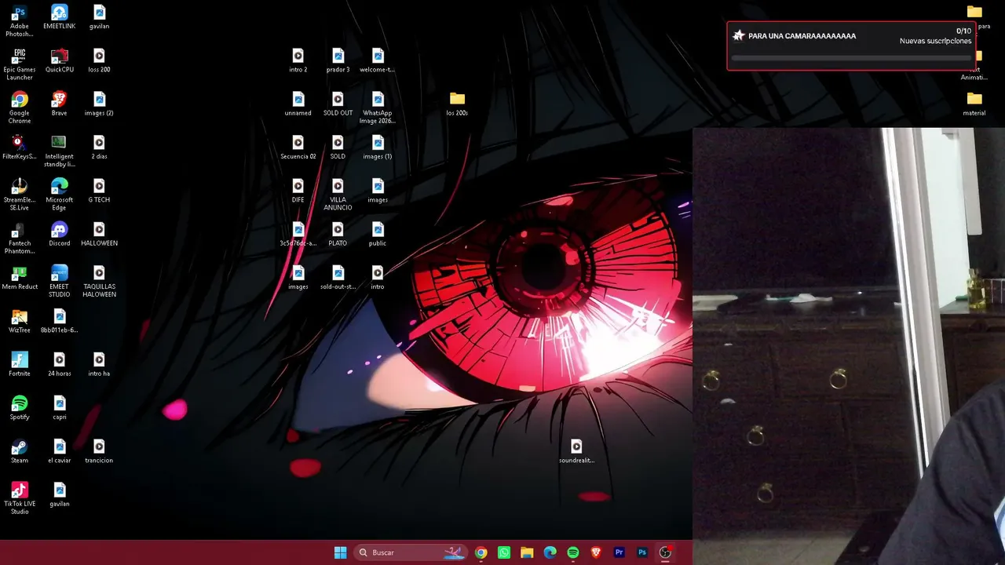Launch EMEETLINK from the desktop
Image resolution: width=1005 pixels, height=565 pixels.
click(60, 16)
